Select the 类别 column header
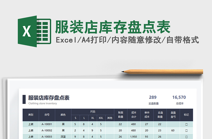212x139 pixels. click(x=31, y=115)
